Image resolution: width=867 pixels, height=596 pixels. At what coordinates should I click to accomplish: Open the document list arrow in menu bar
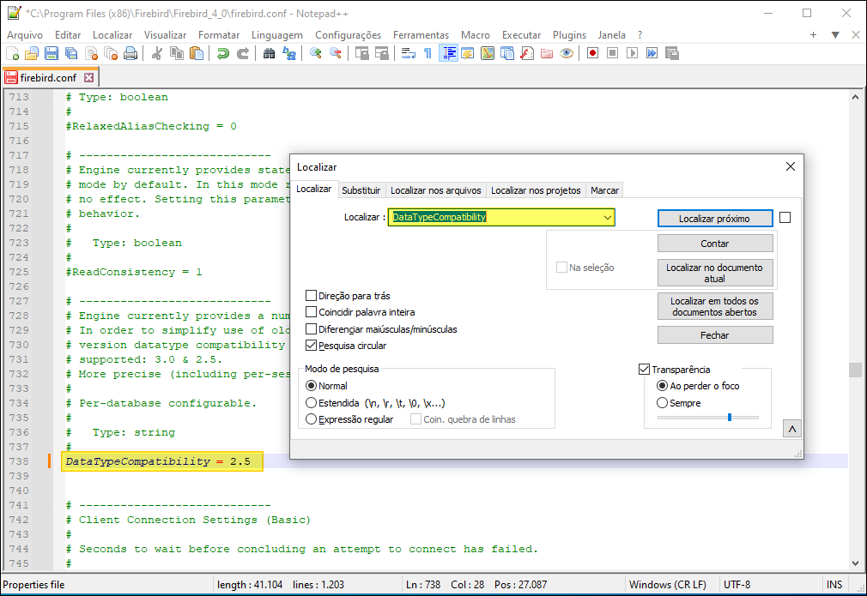coord(835,35)
